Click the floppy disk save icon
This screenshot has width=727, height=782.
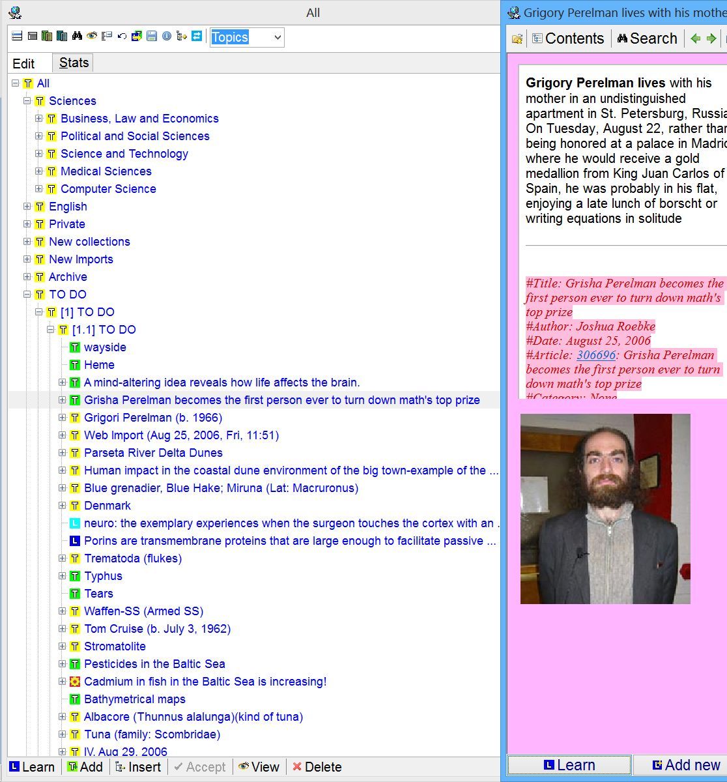[152, 36]
